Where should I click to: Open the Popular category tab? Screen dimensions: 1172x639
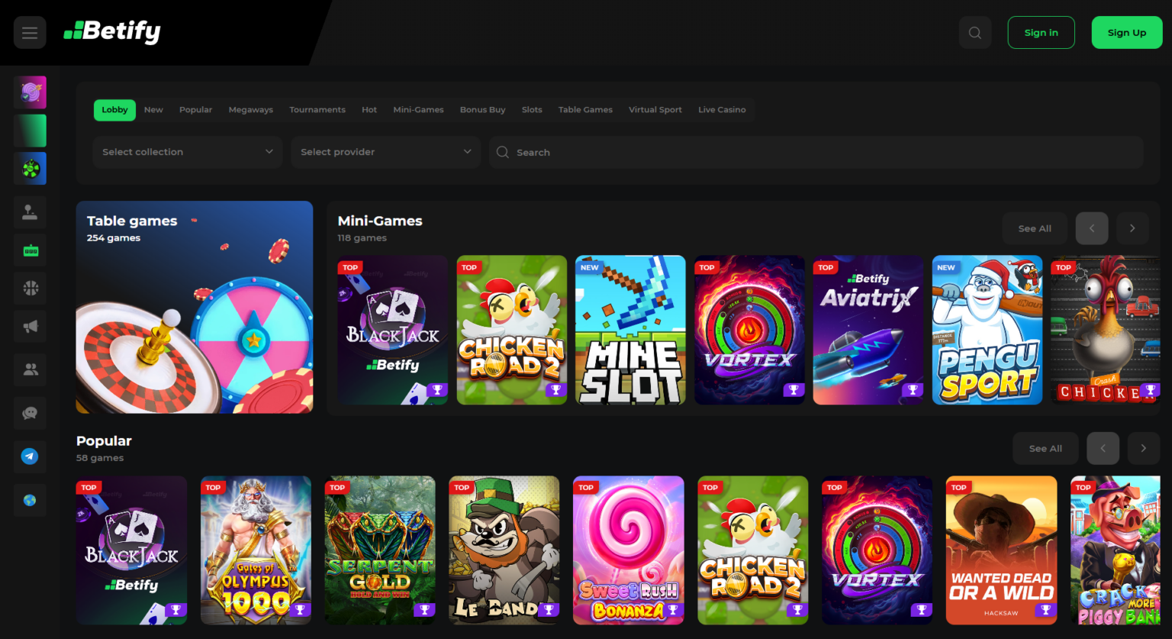coord(196,110)
